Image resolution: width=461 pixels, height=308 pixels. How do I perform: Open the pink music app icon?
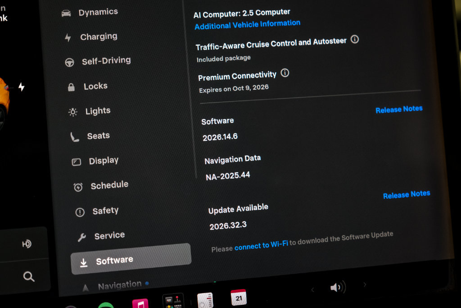click(140, 303)
